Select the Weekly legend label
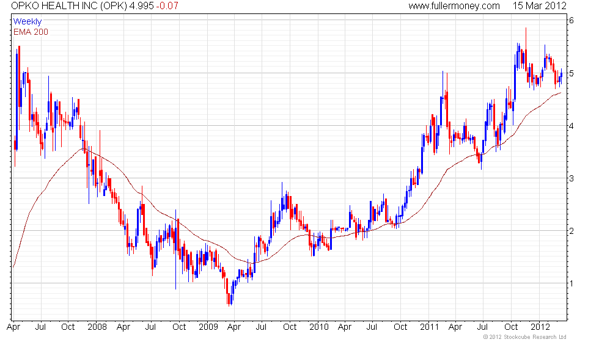 pos(27,22)
